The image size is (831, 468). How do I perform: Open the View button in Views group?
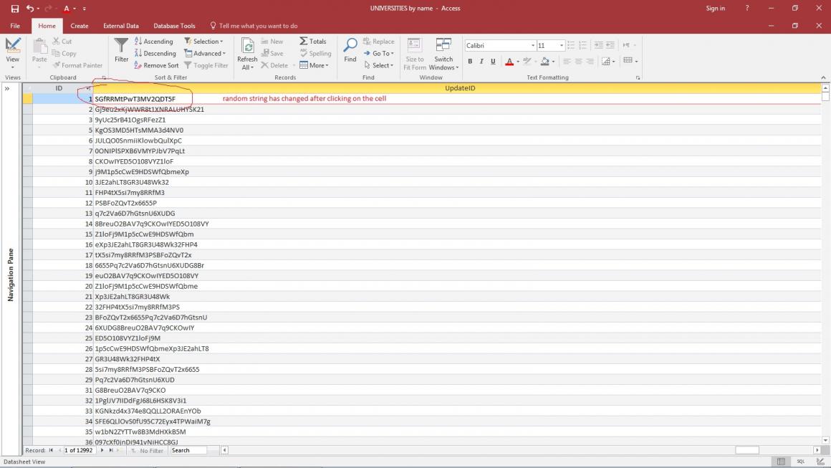pyautogui.click(x=13, y=53)
